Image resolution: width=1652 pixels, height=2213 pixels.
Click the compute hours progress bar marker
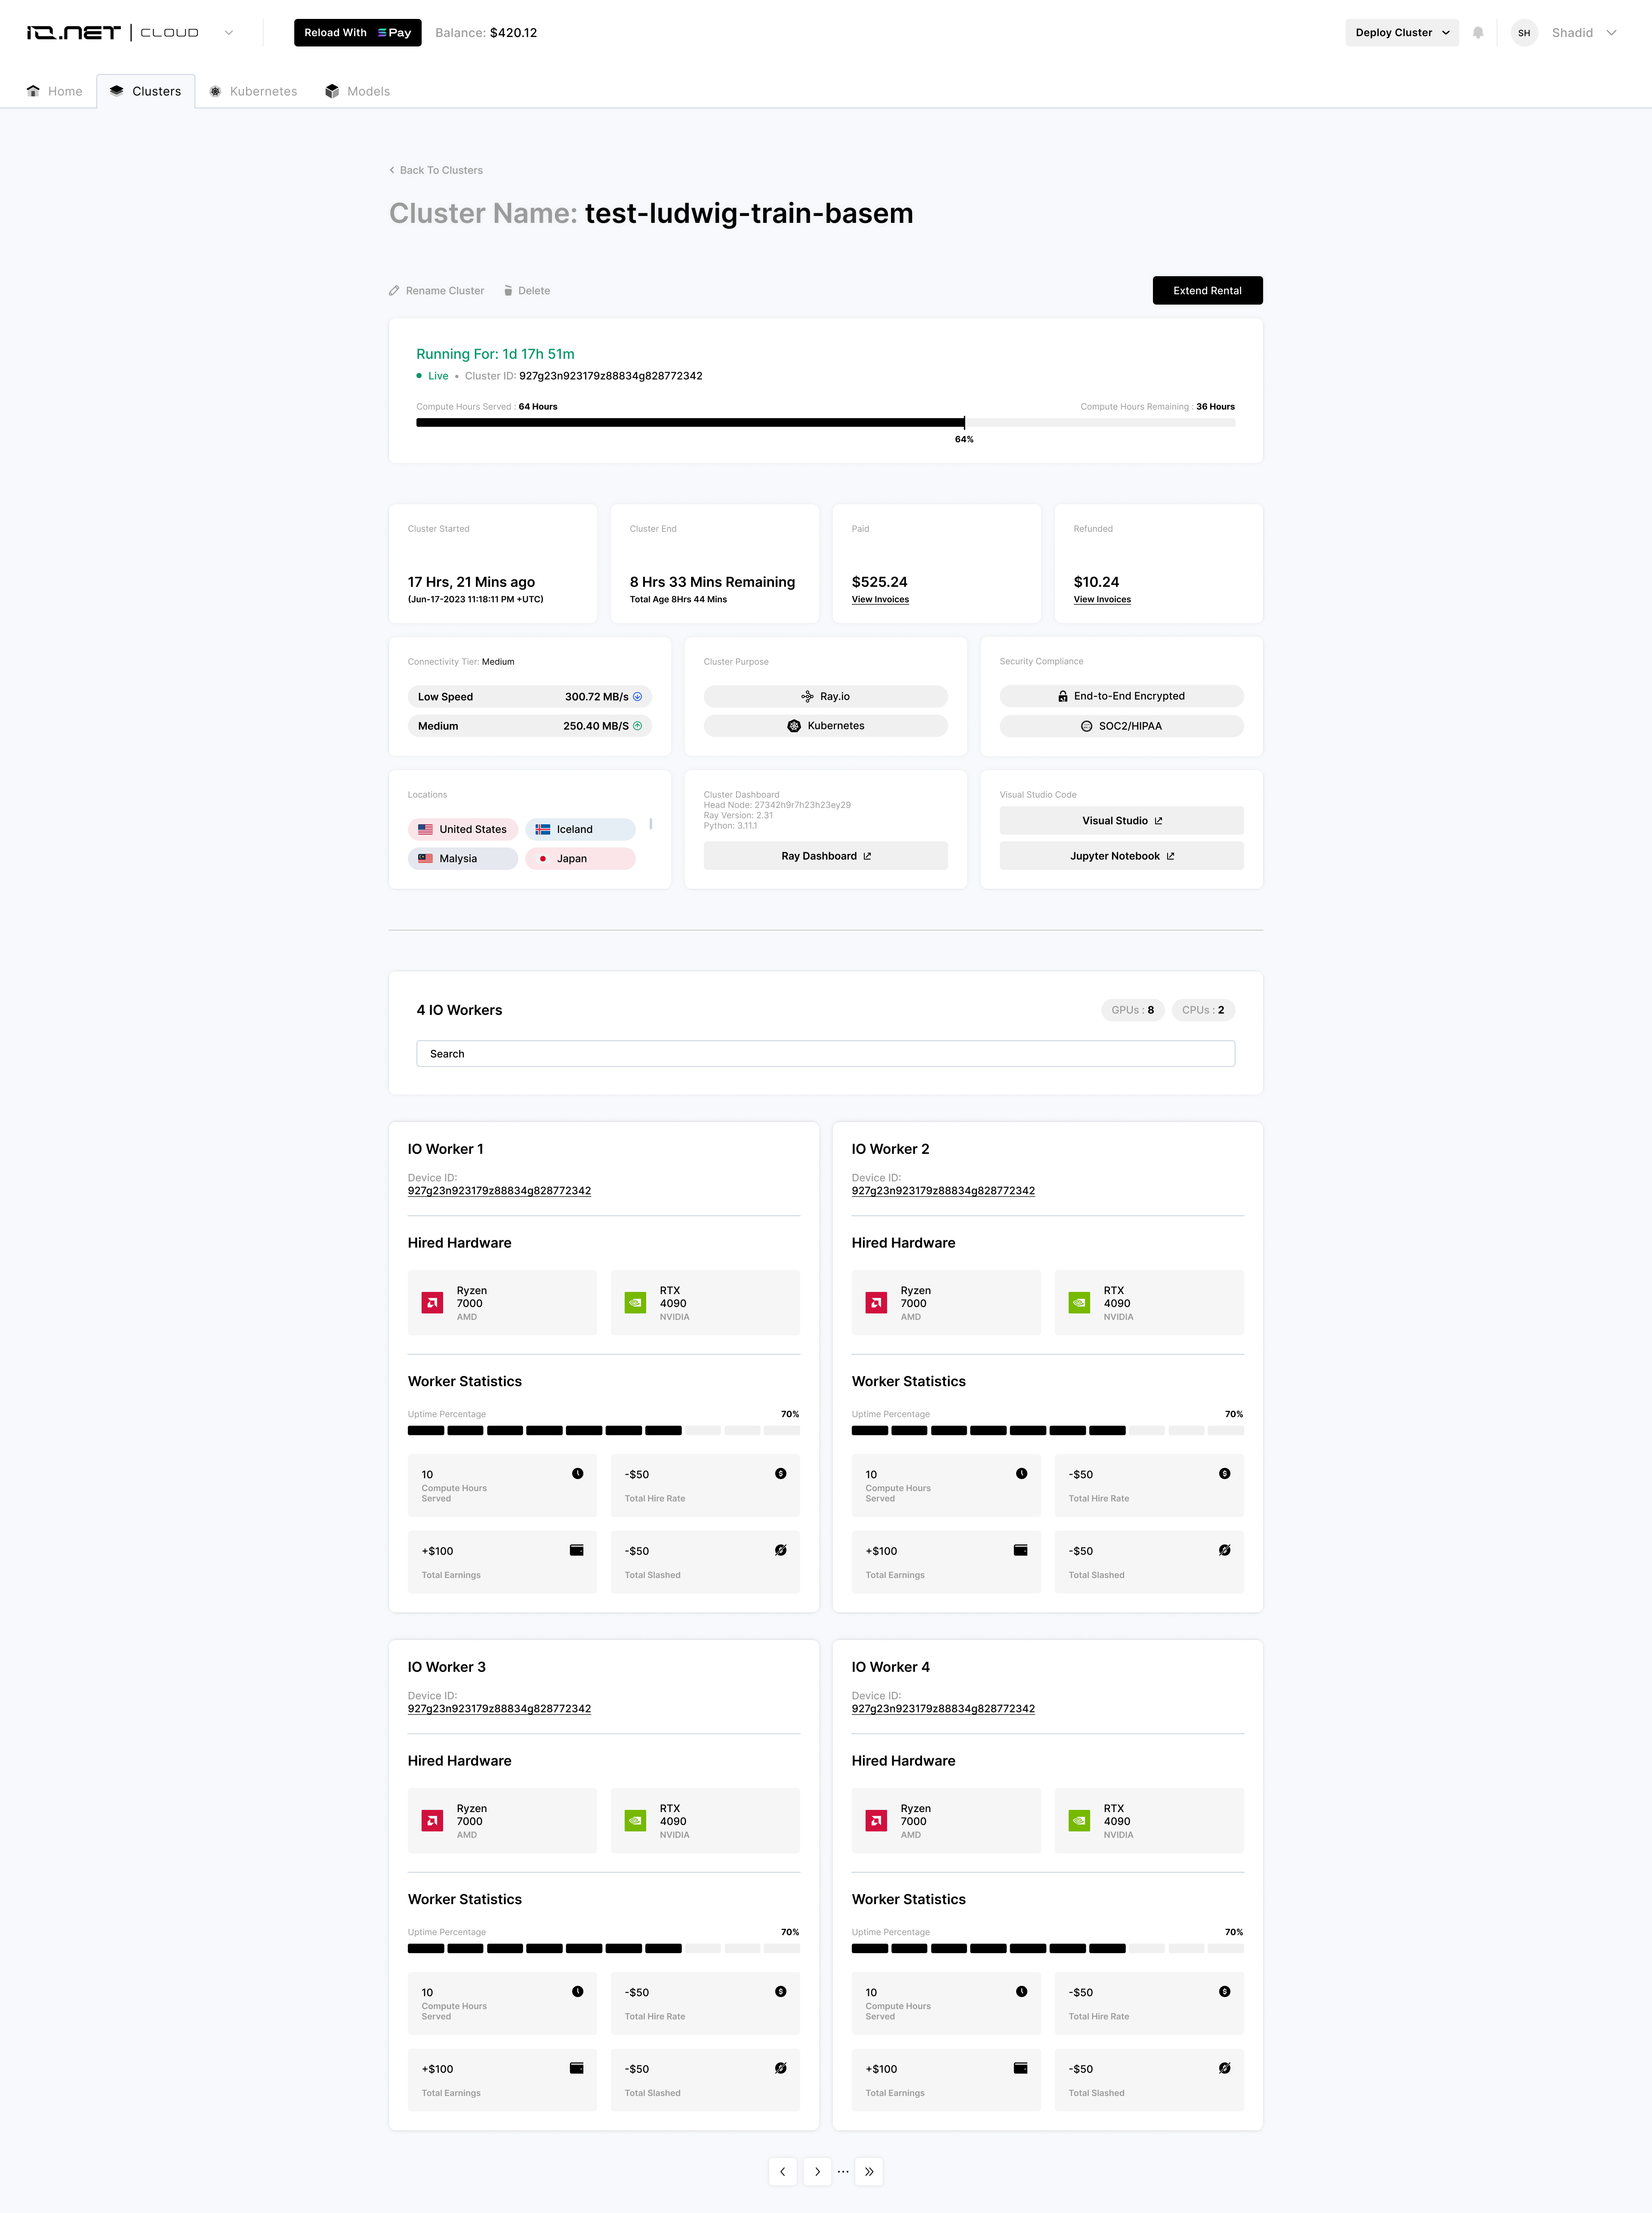pos(964,423)
